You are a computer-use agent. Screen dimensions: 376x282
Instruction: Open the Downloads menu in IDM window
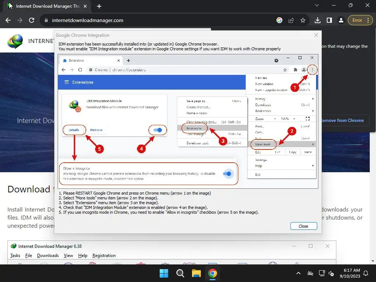tap(48, 256)
